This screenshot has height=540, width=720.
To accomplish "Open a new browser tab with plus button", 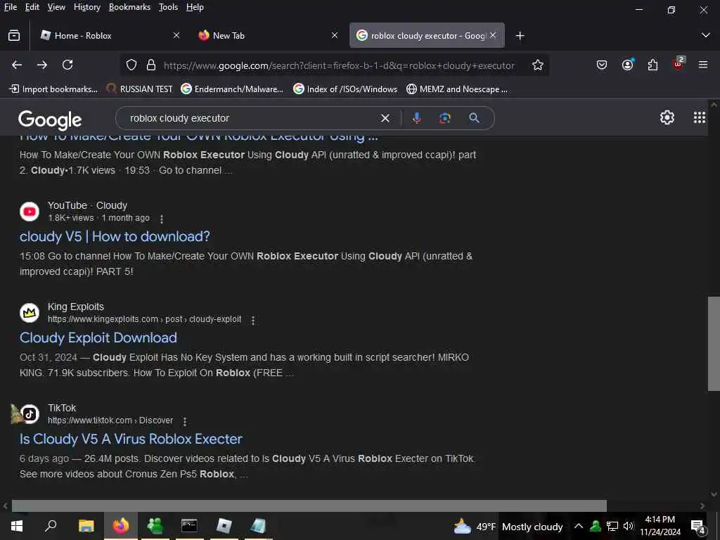I will (x=520, y=36).
